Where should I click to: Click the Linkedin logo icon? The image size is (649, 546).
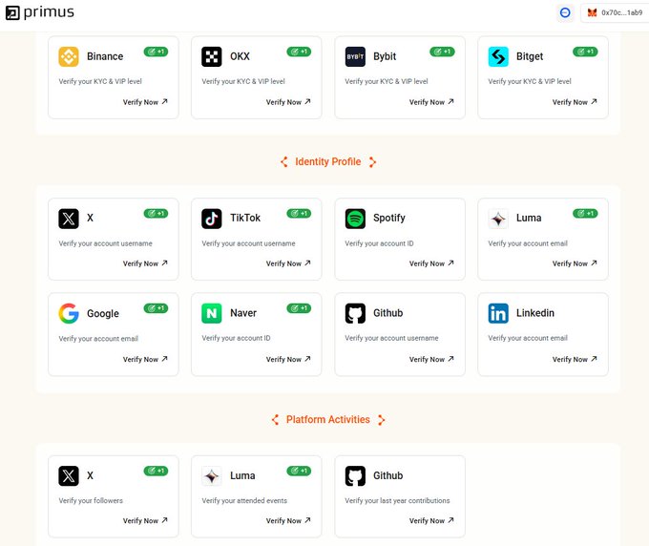tap(498, 313)
